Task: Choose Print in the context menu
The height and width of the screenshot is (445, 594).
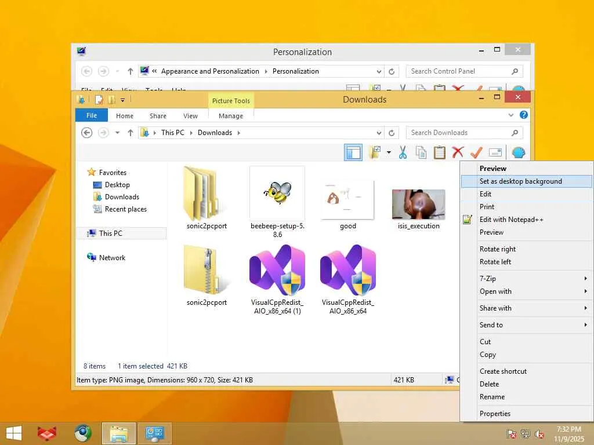Action: click(x=527, y=207)
